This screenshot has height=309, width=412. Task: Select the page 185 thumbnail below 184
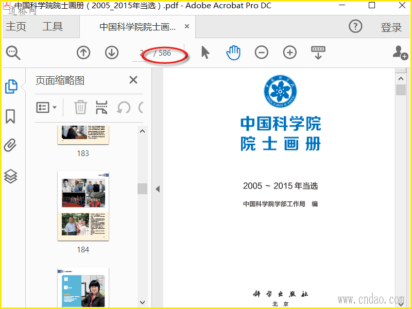point(83,287)
